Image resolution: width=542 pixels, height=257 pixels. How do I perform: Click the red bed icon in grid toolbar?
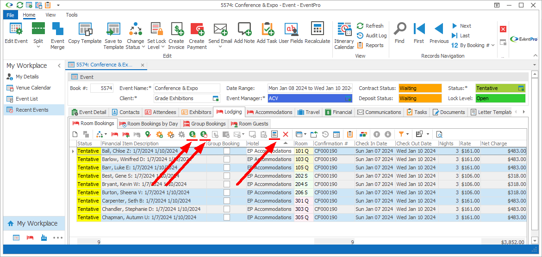(x=115, y=134)
